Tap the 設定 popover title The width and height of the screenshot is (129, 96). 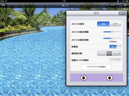point(96,13)
